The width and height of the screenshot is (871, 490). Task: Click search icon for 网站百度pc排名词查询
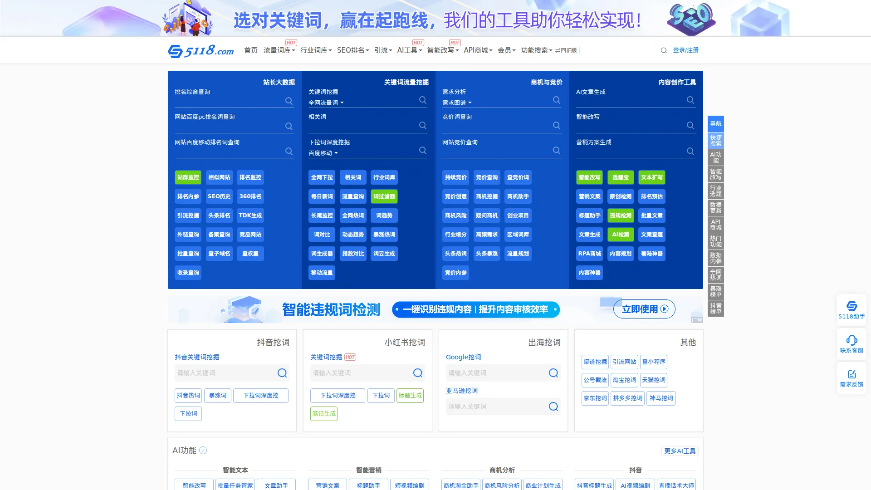coord(289,126)
